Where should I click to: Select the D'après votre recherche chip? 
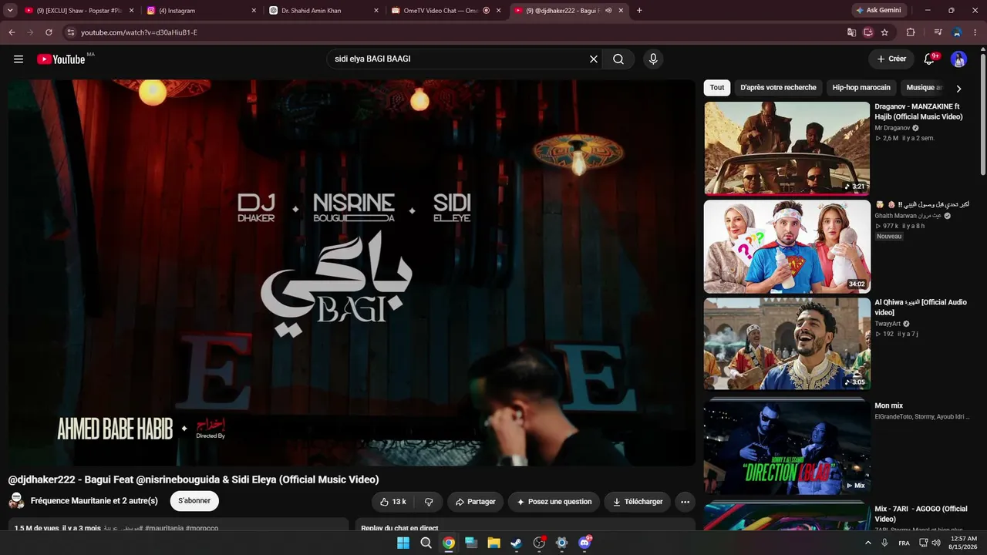pos(778,88)
